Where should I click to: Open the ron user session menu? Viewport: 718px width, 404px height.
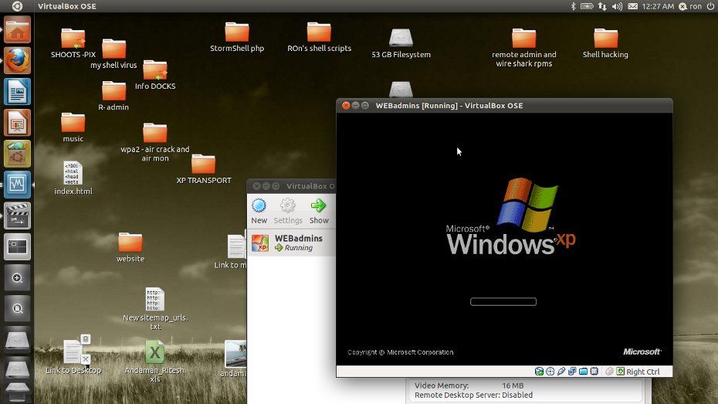690,6
